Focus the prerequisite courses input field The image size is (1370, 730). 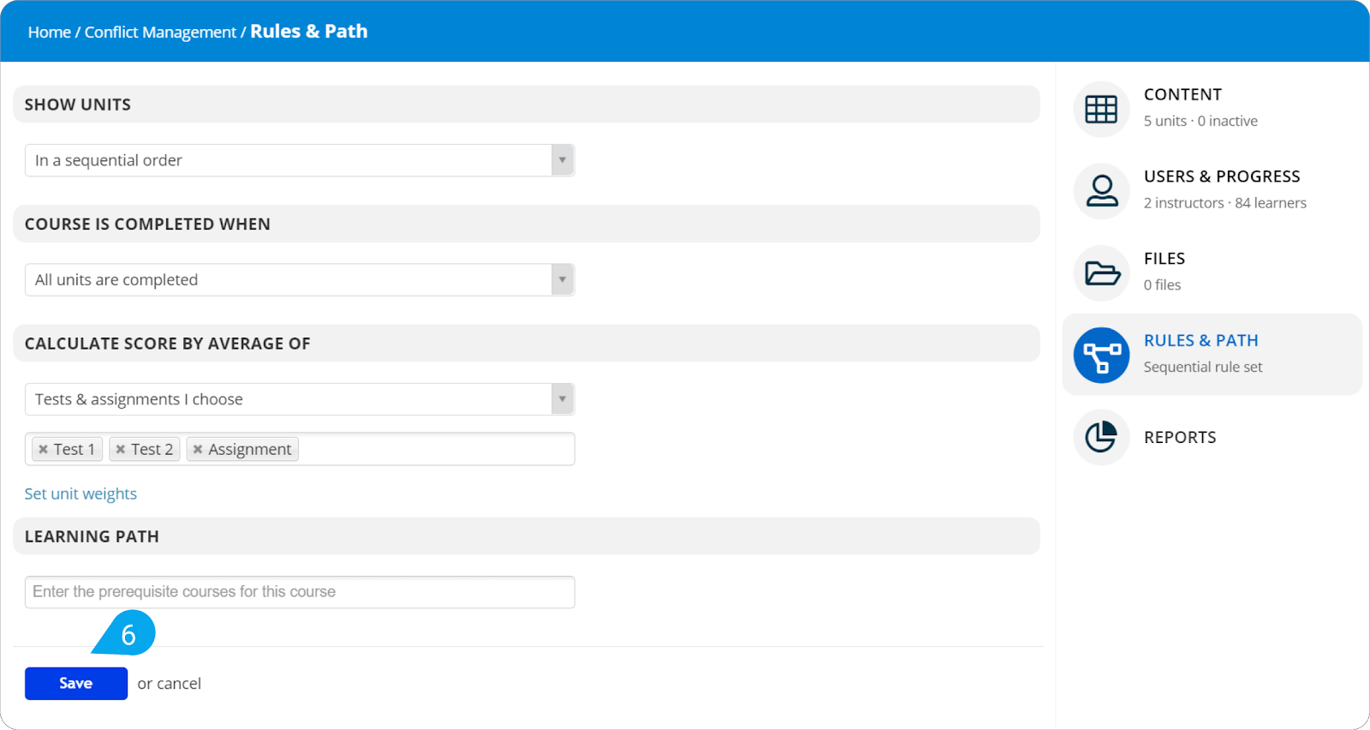(300, 592)
